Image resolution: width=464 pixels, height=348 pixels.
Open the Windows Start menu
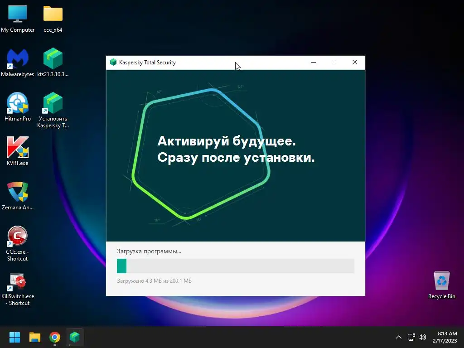pos(14,337)
